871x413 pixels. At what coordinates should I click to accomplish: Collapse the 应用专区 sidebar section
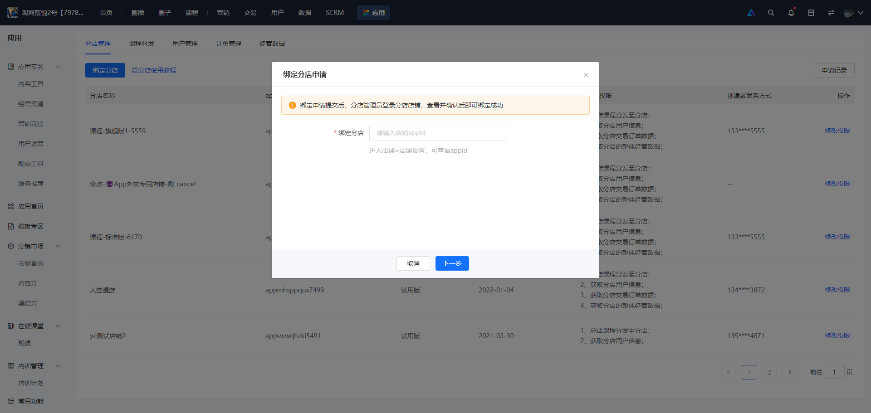coord(58,67)
